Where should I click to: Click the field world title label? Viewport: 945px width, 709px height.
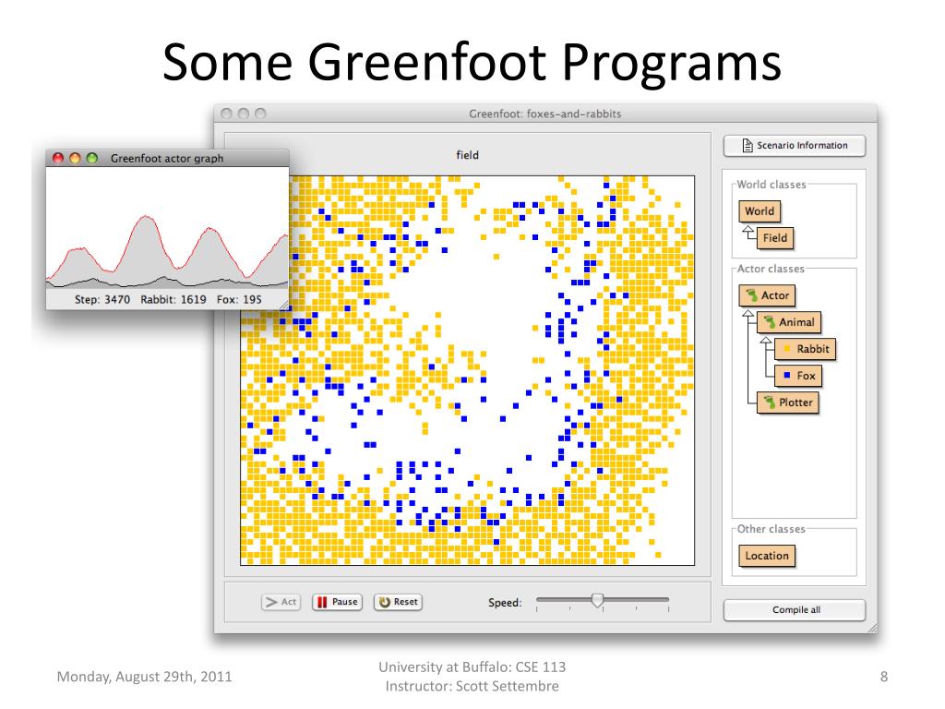[468, 155]
